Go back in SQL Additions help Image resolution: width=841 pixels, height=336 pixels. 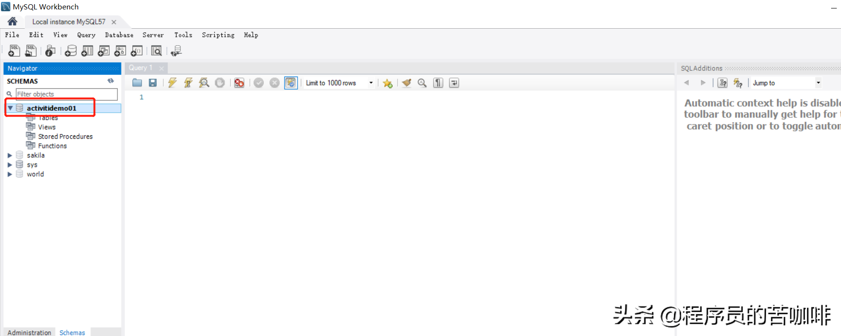click(x=687, y=83)
